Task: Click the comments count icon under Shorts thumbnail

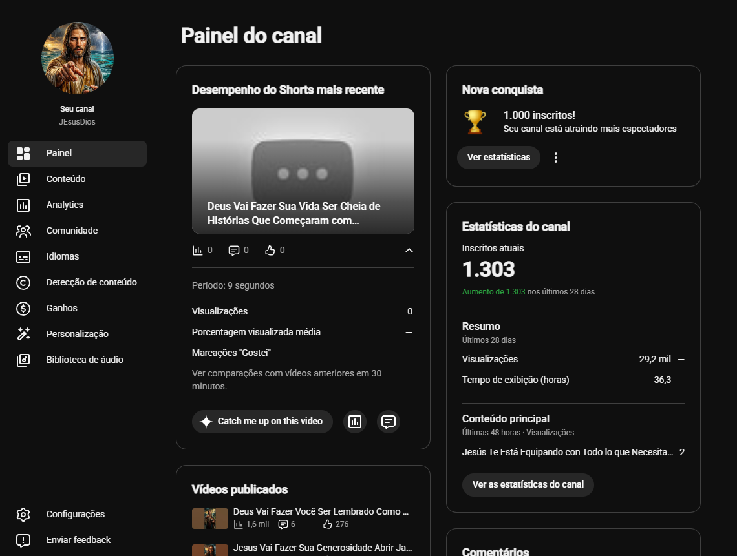Action: pyautogui.click(x=233, y=251)
